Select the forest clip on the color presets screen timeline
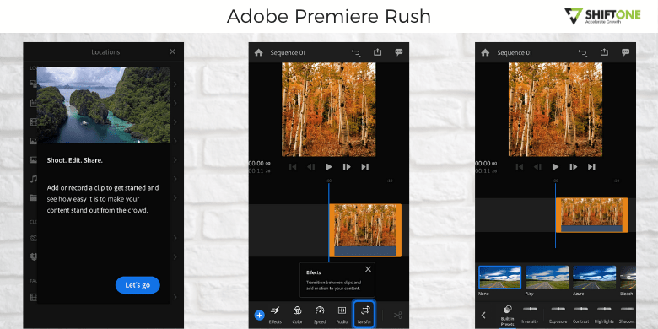 point(591,215)
